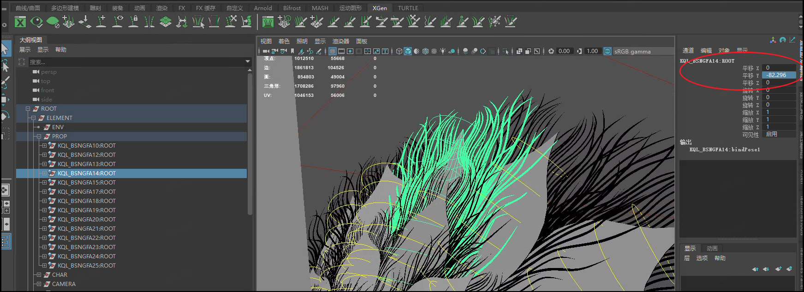Click the wireframe cube icon in viewport toolbar
This screenshot has width=804, height=292.
(399, 51)
